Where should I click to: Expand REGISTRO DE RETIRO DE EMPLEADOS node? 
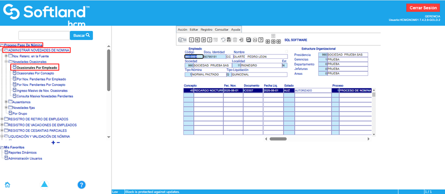click(2, 119)
